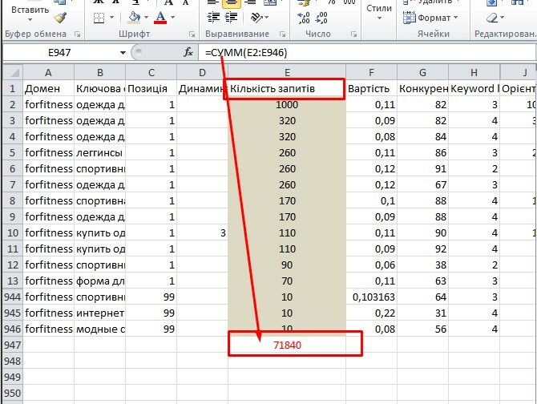The width and height of the screenshot is (537, 404).
Task: Click the леггинсы keyword cell
Action: coord(99,152)
